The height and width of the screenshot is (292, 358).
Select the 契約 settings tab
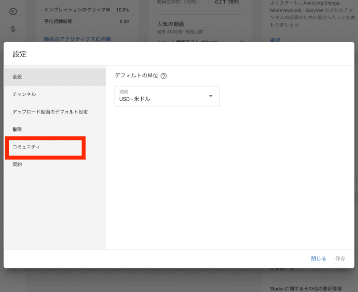point(55,164)
